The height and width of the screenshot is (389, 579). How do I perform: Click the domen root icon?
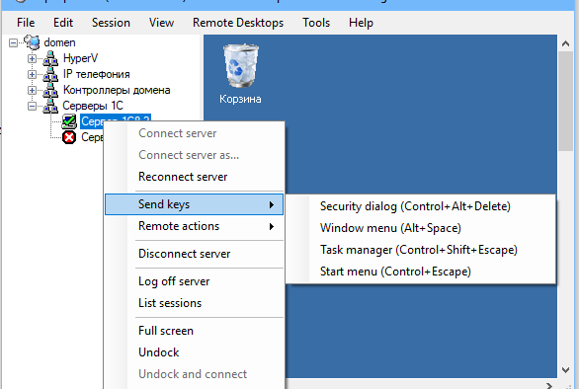pyautogui.click(x=32, y=42)
